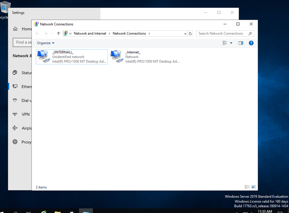
Task: Expand the breadcrumb double-chevron in address bar
Action: point(71,34)
